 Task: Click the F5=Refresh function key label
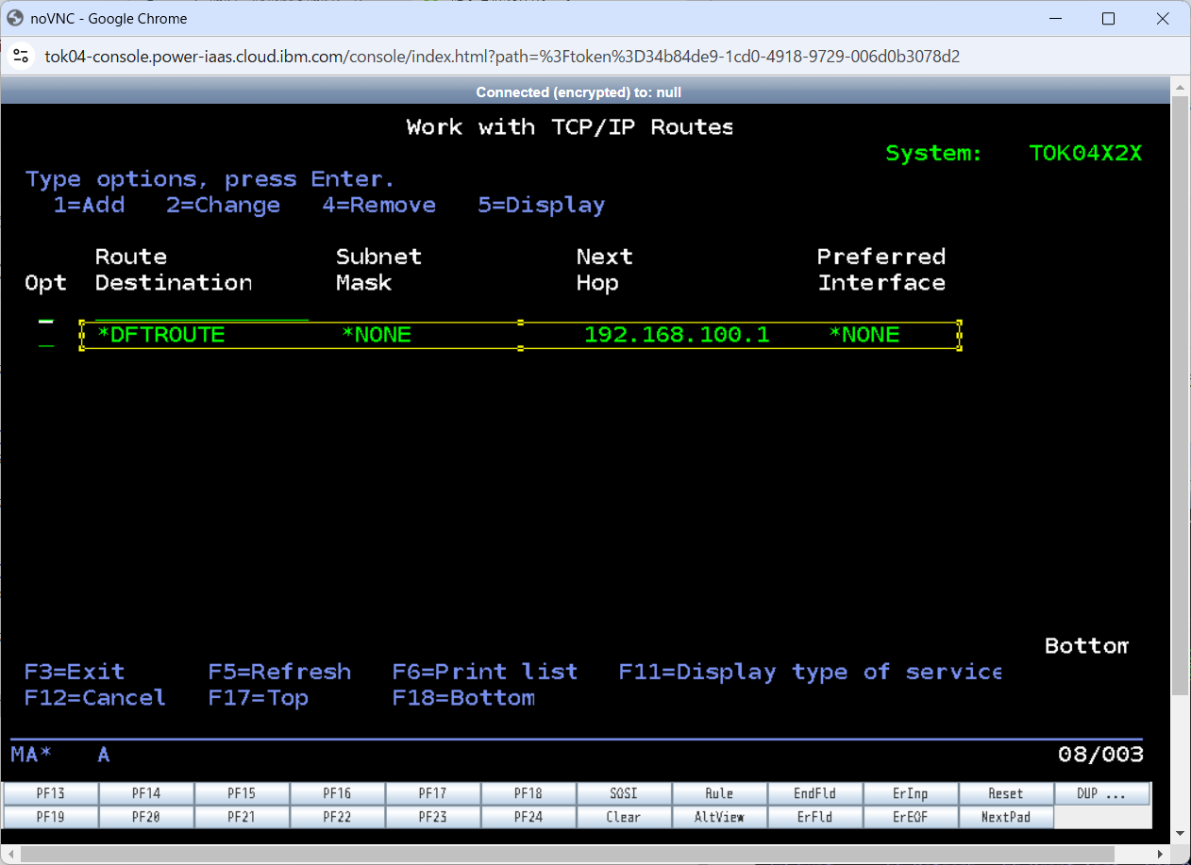point(279,672)
